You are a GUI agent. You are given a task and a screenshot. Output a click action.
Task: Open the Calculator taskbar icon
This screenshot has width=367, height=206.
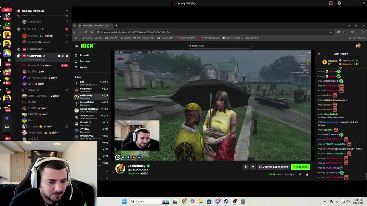coord(243,201)
